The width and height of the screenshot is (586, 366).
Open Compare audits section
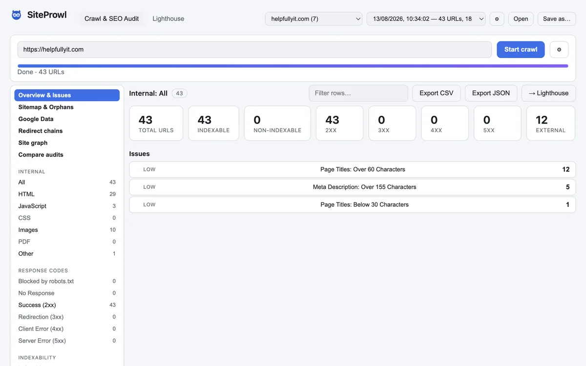point(67,155)
